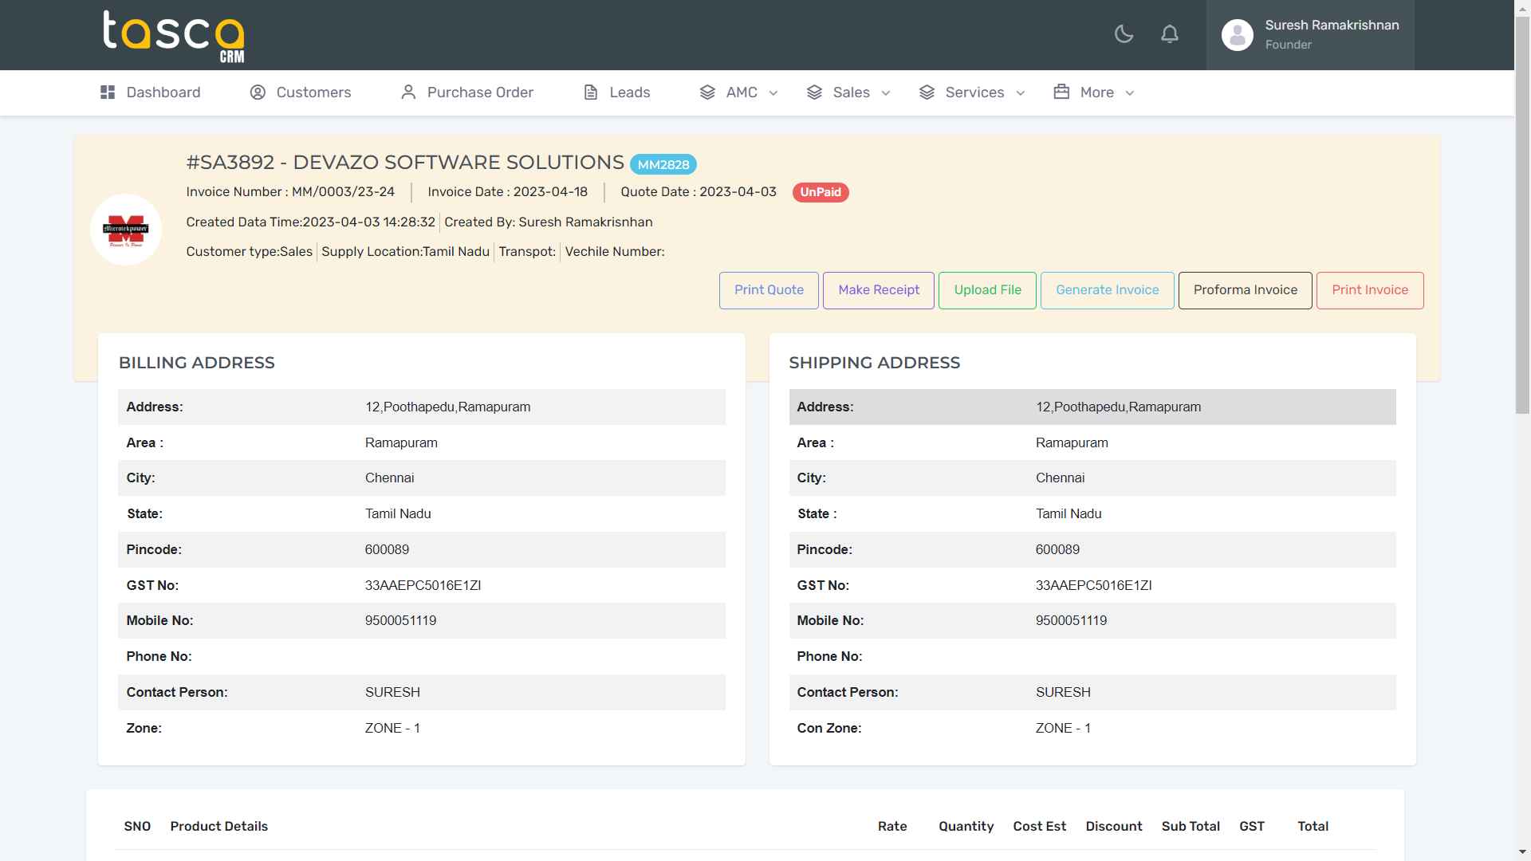The height and width of the screenshot is (861, 1531).
Task: Open the Services menu
Action: 972,92
